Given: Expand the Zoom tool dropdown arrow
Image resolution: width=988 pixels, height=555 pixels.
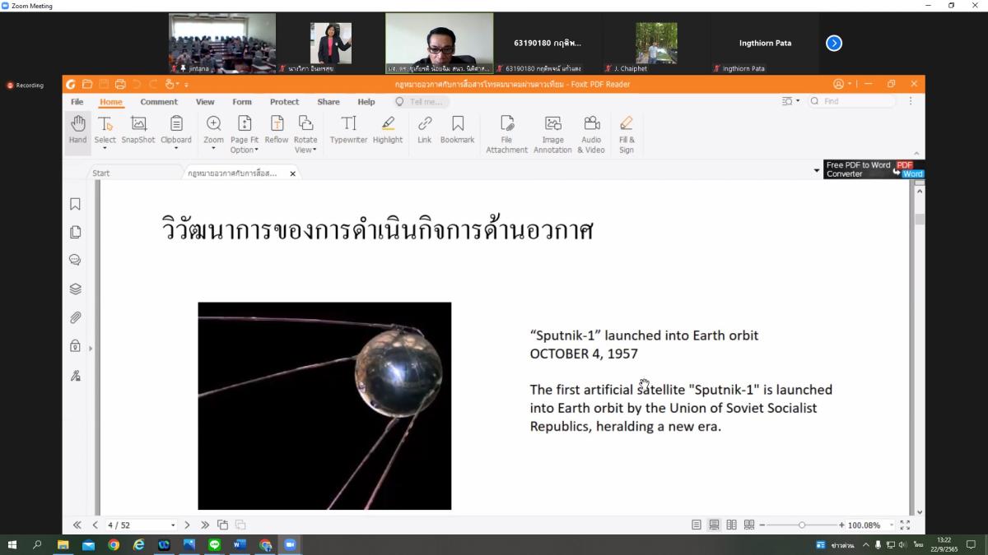Looking at the screenshot, I should (x=213, y=149).
